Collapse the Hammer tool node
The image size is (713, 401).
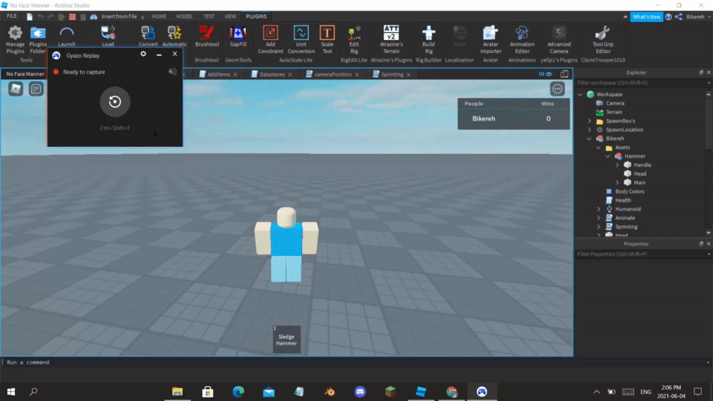pyautogui.click(x=608, y=156)
